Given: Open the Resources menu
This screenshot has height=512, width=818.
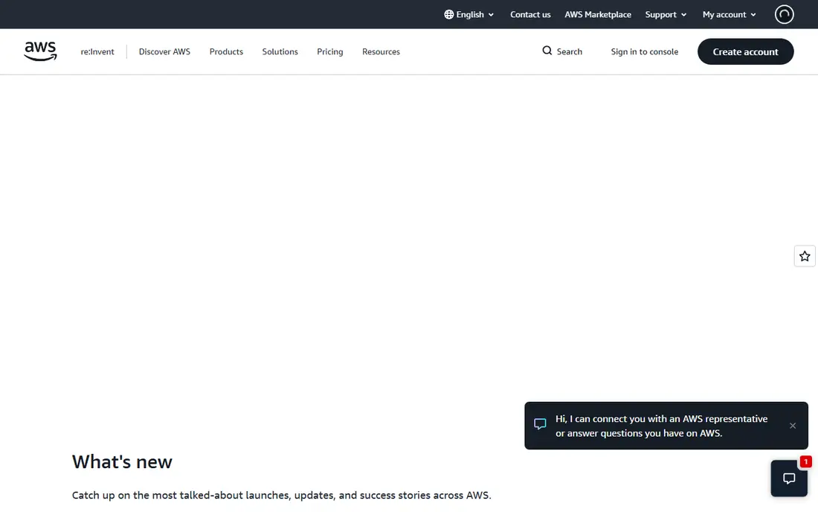Looking at the screenshot, I should click(381, 51).
